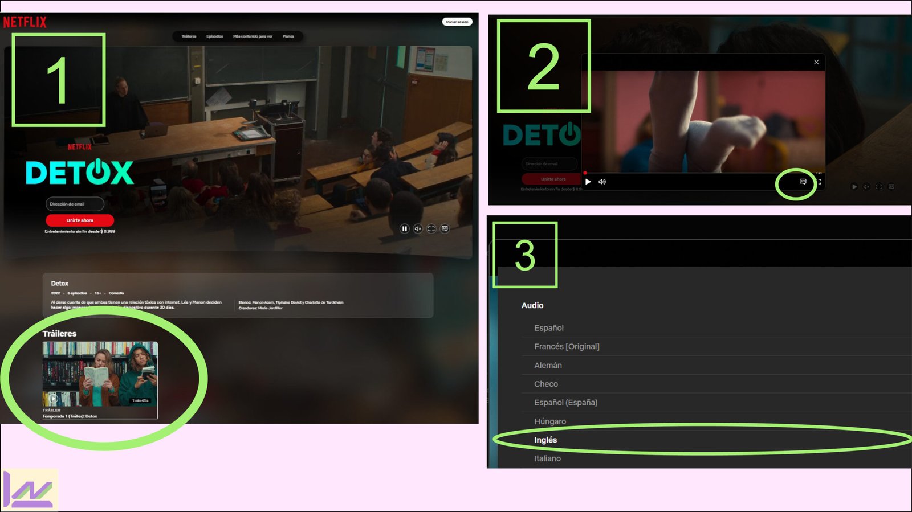Go to the Planes tab
The height and width of the screenshot is (512, 912).
click(288, 36)
